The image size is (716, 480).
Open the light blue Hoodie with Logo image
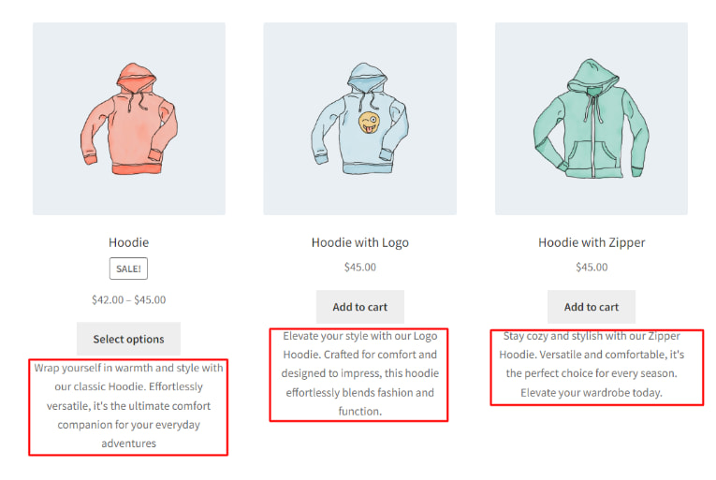[359, 119]
